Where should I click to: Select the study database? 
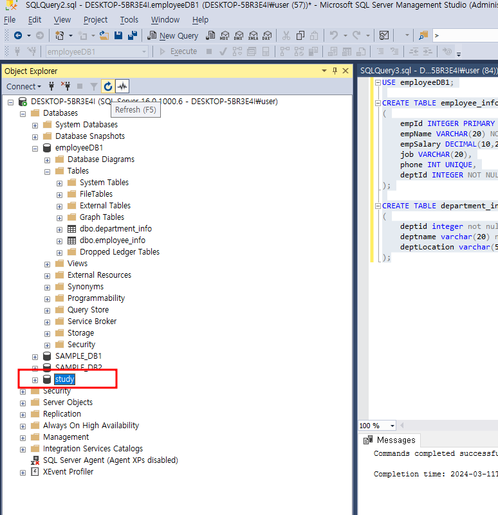[65, 379]
